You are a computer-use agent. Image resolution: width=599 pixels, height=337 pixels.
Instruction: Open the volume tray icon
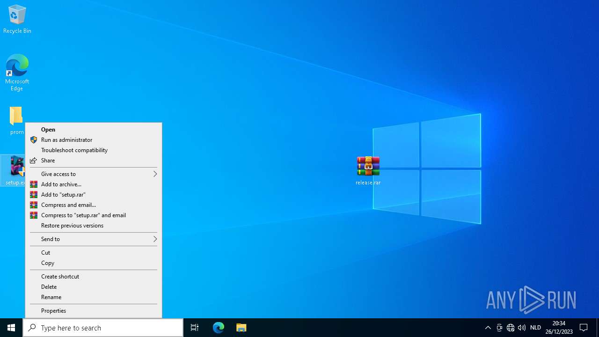coord(522,328)
